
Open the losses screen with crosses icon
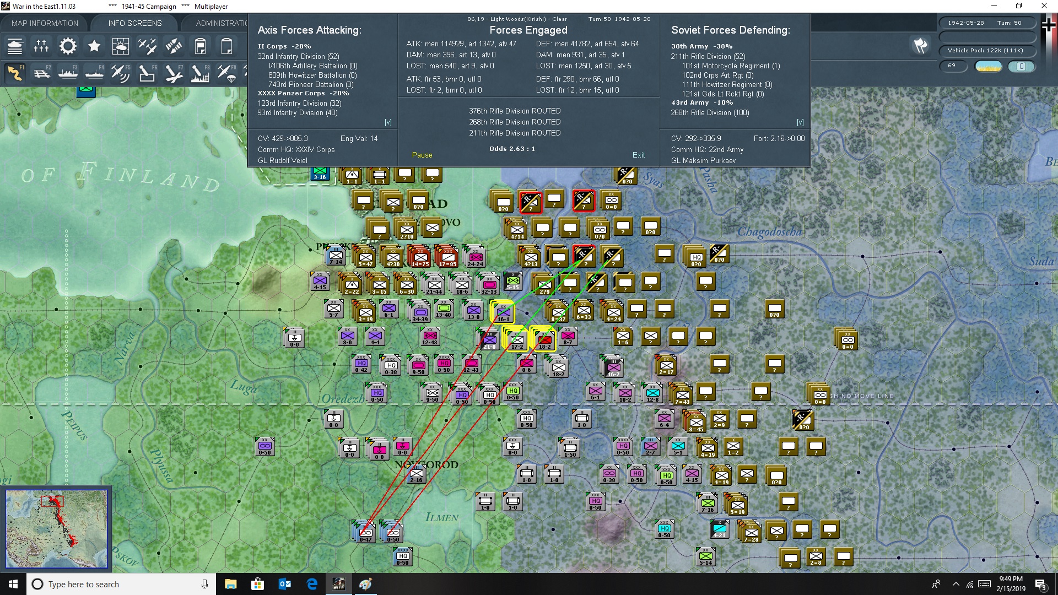pyautogui.click(x=41, y=46)
